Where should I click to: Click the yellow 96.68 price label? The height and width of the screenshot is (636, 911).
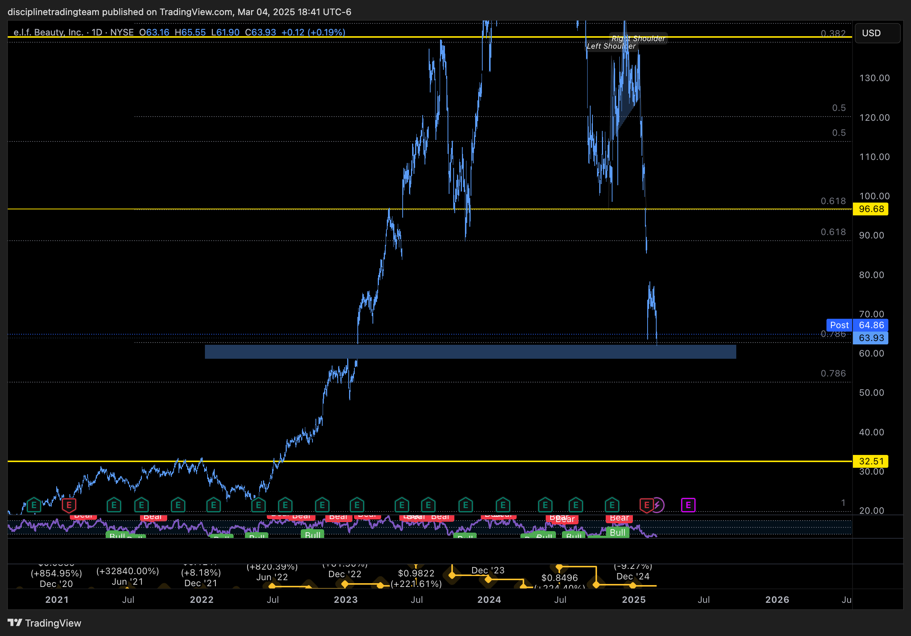point(871,209)
